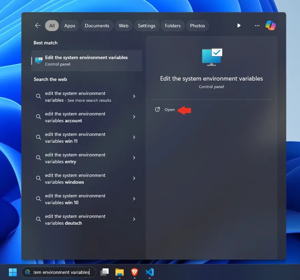Screen dimensions: 300x280
Task: Click search icon beside variables account suggestion
Action: 39,117
